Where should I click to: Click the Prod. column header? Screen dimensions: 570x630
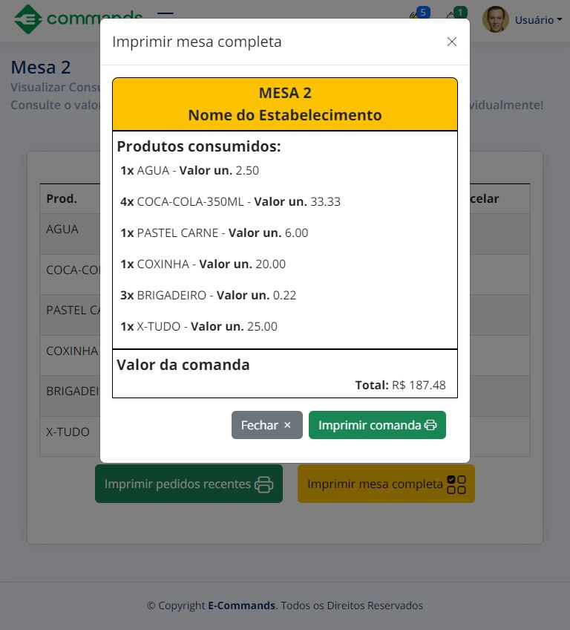pos(62,198)
